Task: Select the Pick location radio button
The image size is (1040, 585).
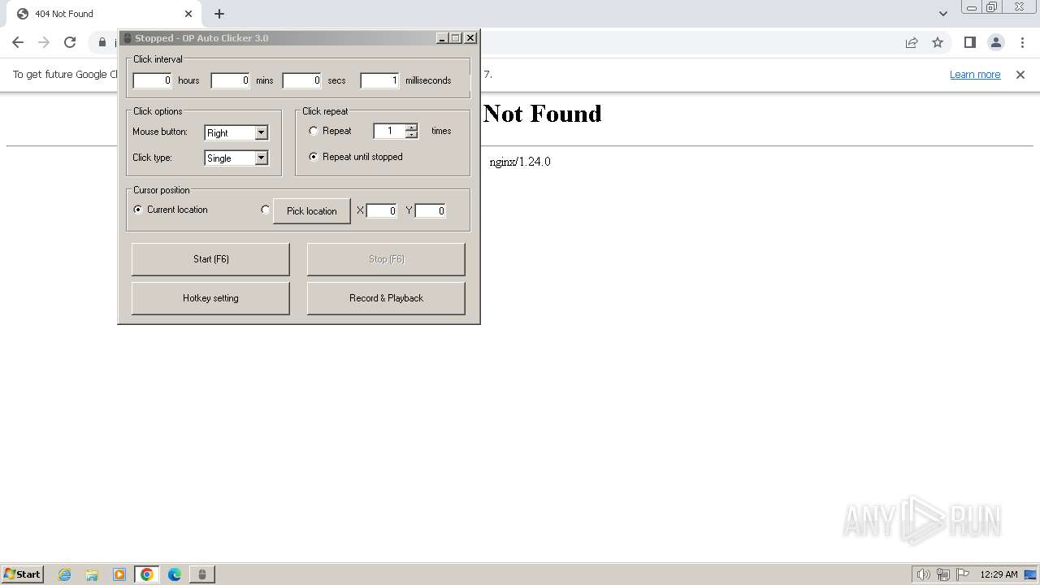Action: click(x=265, y=210)
